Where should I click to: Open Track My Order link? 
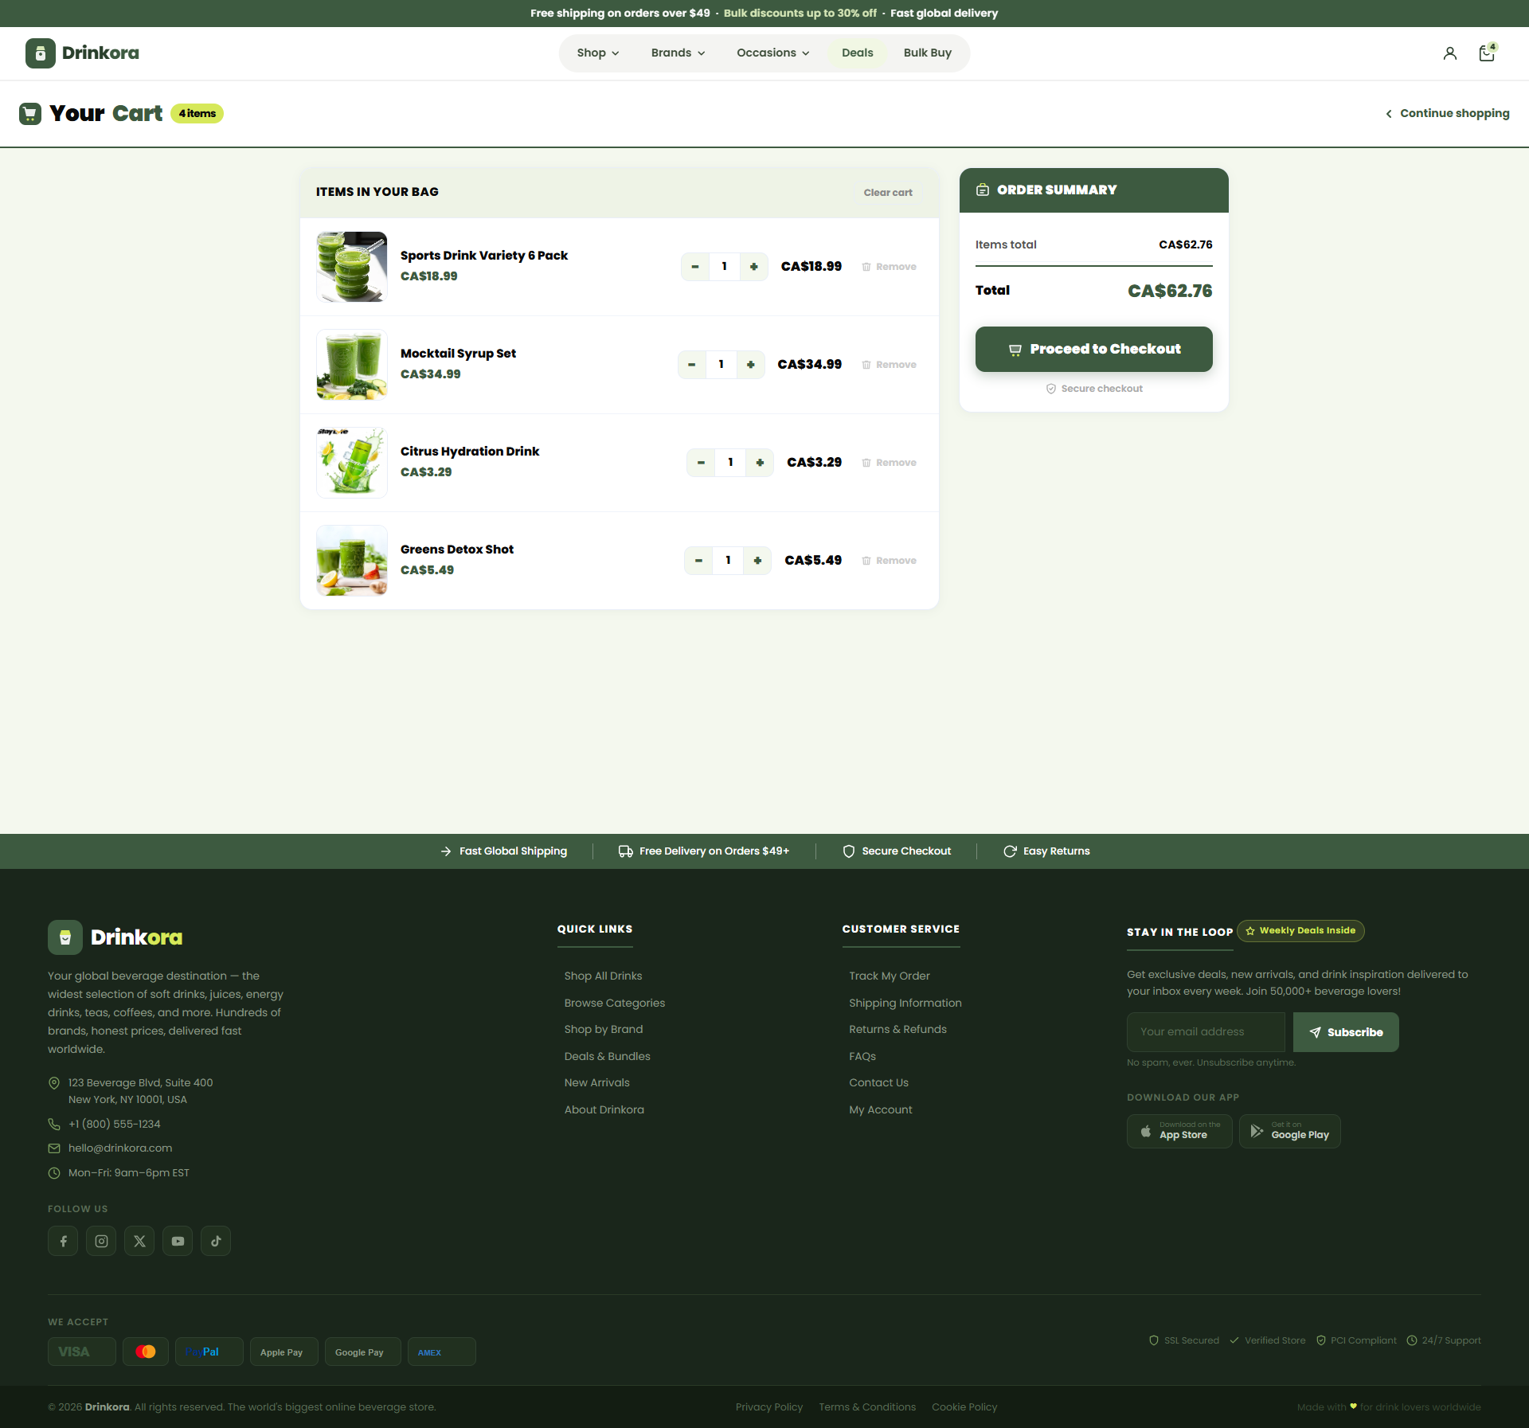889,976
